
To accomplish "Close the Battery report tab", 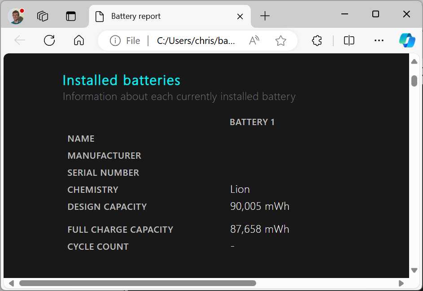I will (240, 16).
